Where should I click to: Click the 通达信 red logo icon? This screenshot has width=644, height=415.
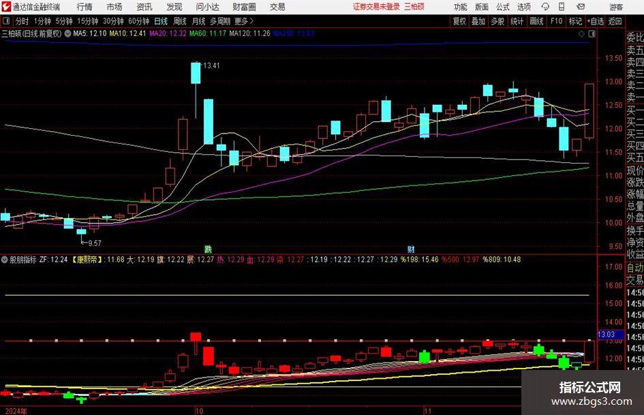[x=6, y=7]
